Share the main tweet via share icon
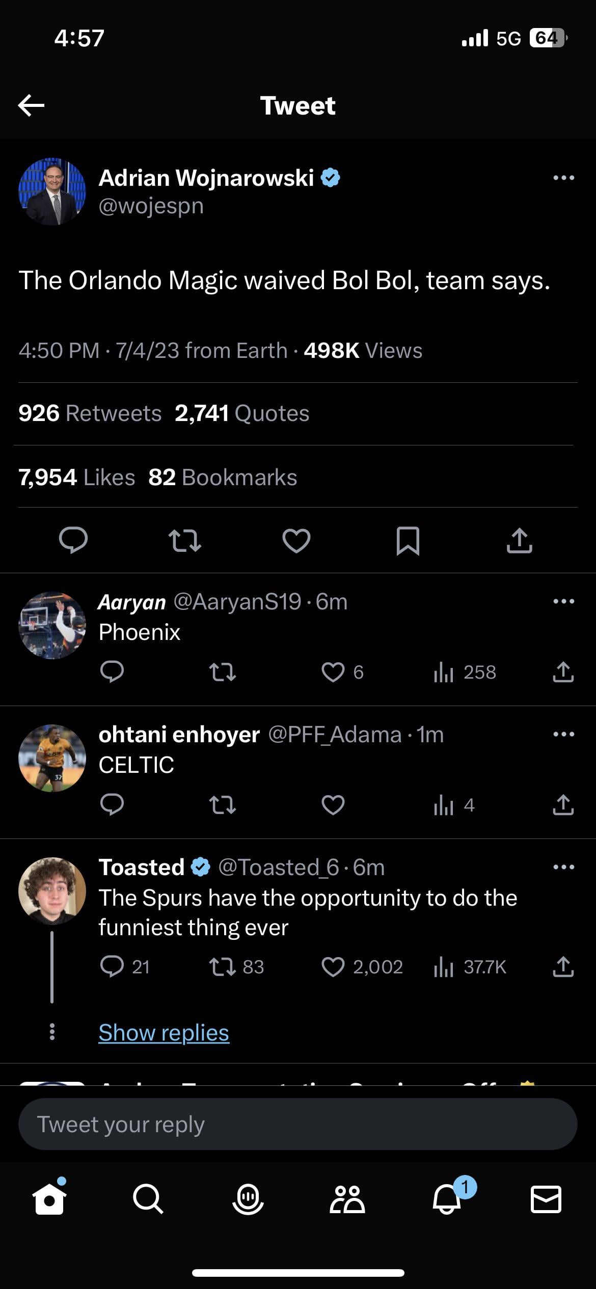This screenshot has height=1289, width=596. coord(519,540)
